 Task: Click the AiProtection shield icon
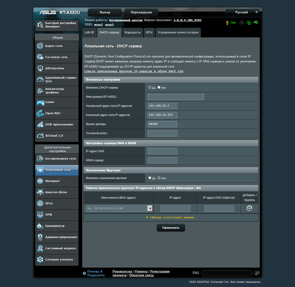tap(40, 68)
